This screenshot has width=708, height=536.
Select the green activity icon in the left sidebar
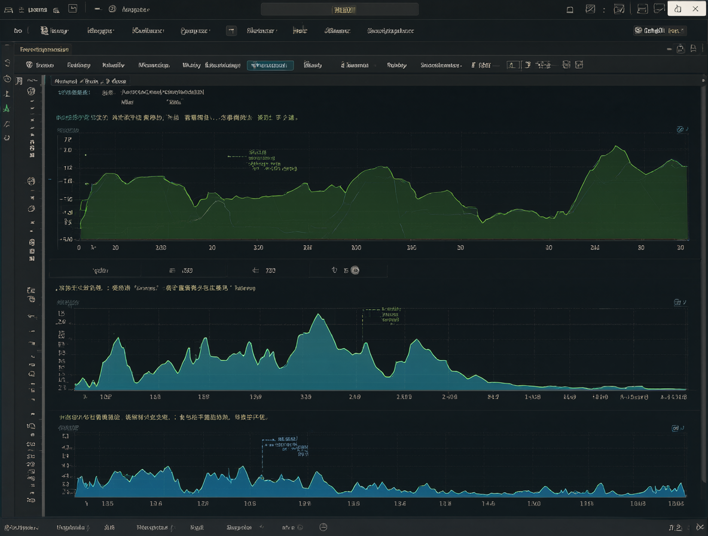pyautogui.click(x=7, y=108)
